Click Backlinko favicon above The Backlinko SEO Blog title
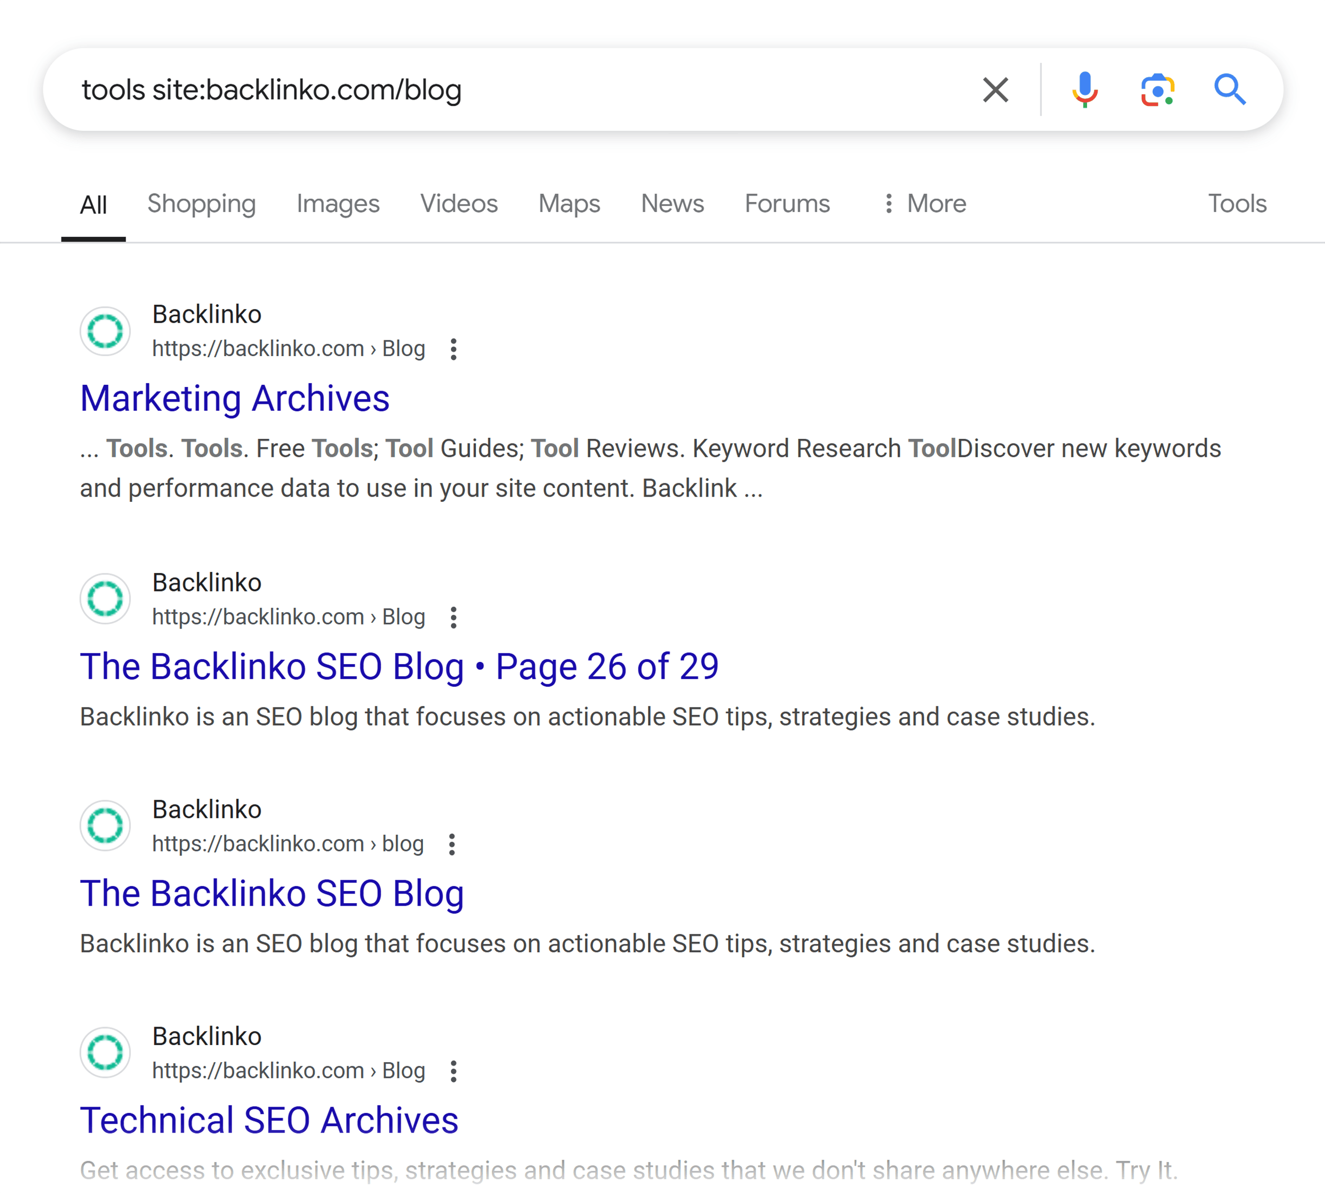Viewport: 1325px width, 1193px height. [105, 825]
